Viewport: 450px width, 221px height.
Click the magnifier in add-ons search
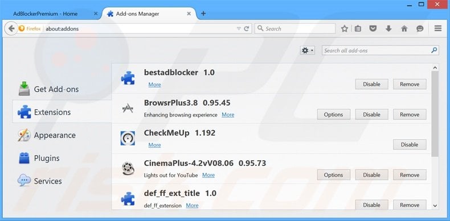pyautogui.click(x=434, y=51)
